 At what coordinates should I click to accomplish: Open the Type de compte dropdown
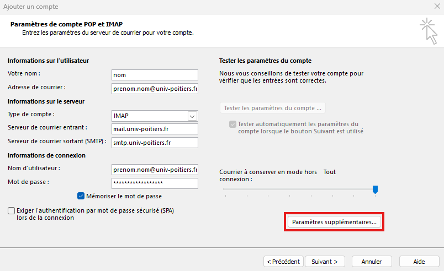point(192,116)
